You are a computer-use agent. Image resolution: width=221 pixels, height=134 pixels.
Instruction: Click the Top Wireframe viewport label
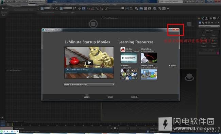click(x=110, y=18)
